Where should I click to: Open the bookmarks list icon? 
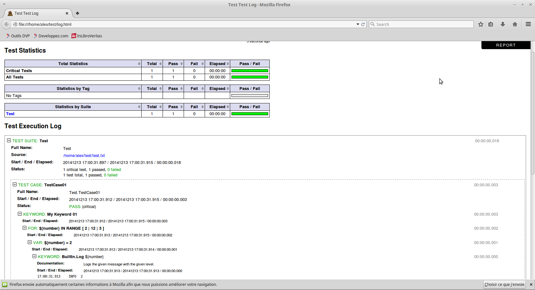[x=491, y=24]
